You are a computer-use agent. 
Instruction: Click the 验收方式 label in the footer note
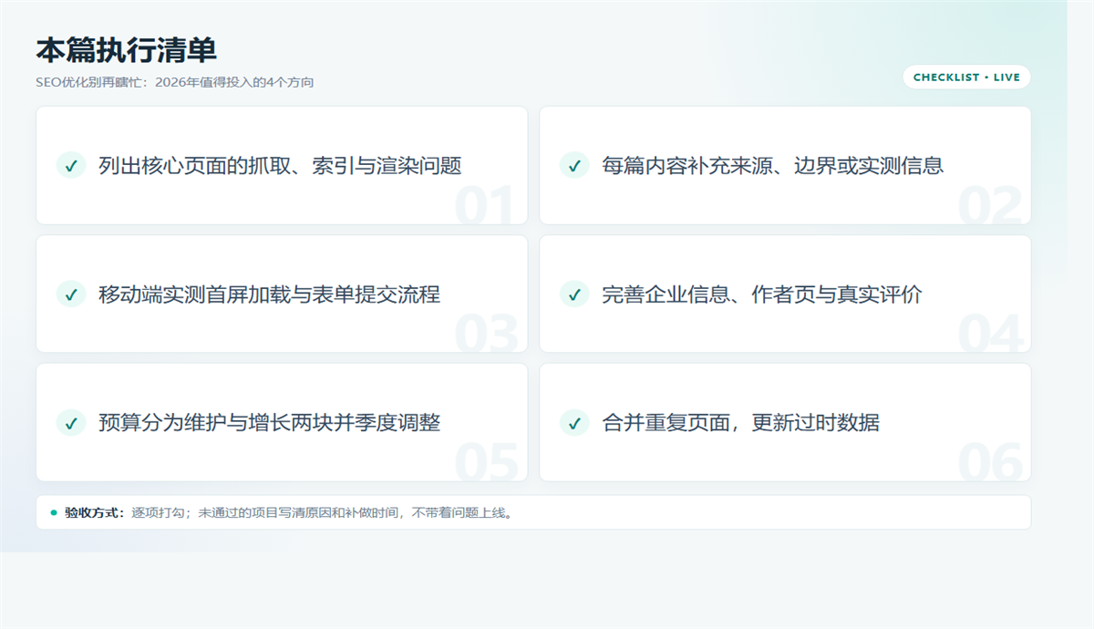click(94, 512)
